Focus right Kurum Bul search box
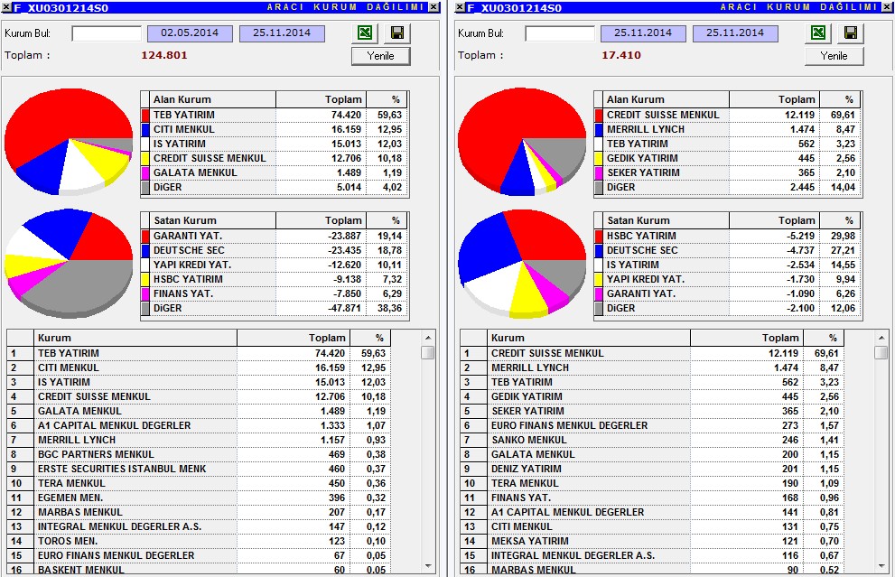The width and height of the screenshot is (895, 577). click(x=560, y=33)
